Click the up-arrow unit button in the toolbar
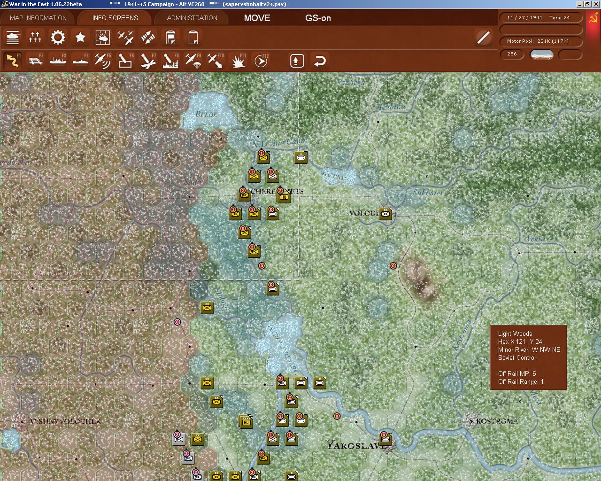Viewport: 601px width, 481px height. click(297, 61)
